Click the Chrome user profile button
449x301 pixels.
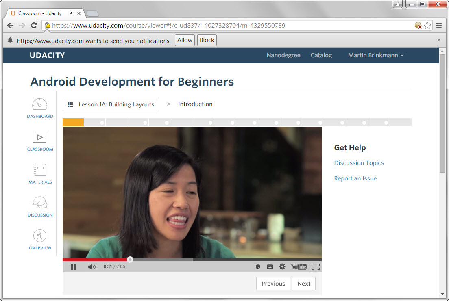tap(397, 4)
